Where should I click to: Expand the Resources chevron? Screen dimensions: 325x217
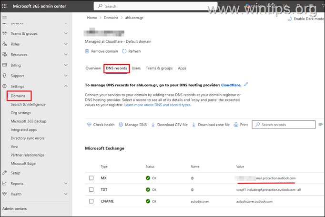[66, 54]
